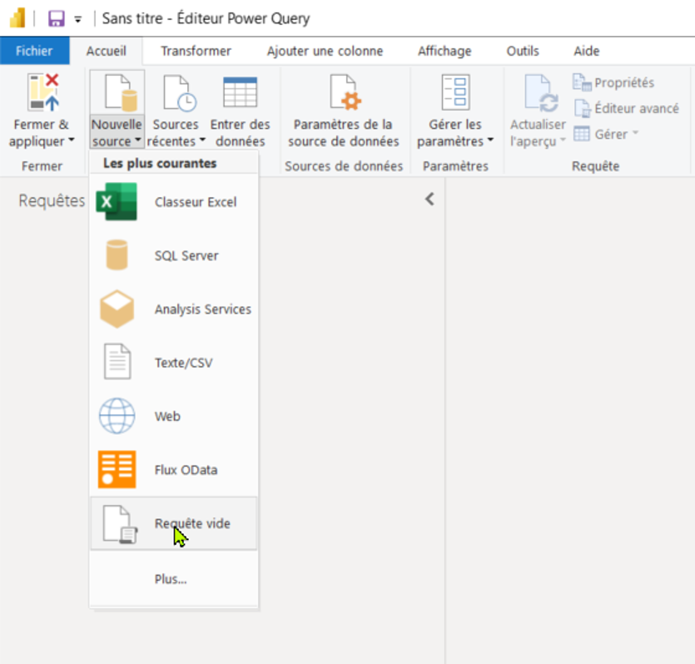Click the Requête vide document icon
This screenshot has height=664, width=695.
120,524
